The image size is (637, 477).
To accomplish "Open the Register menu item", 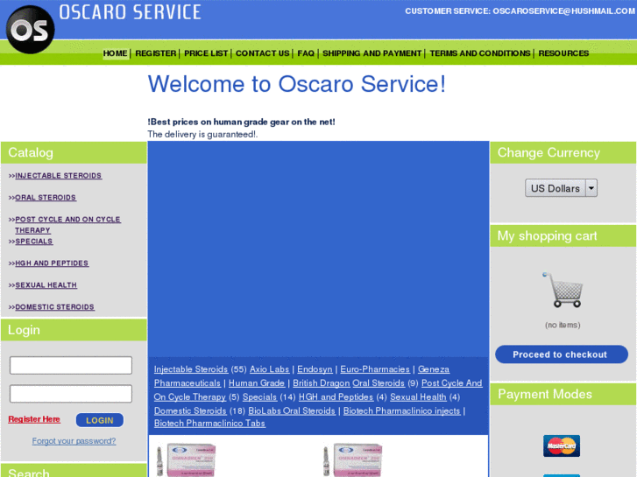I will [156, 53].
